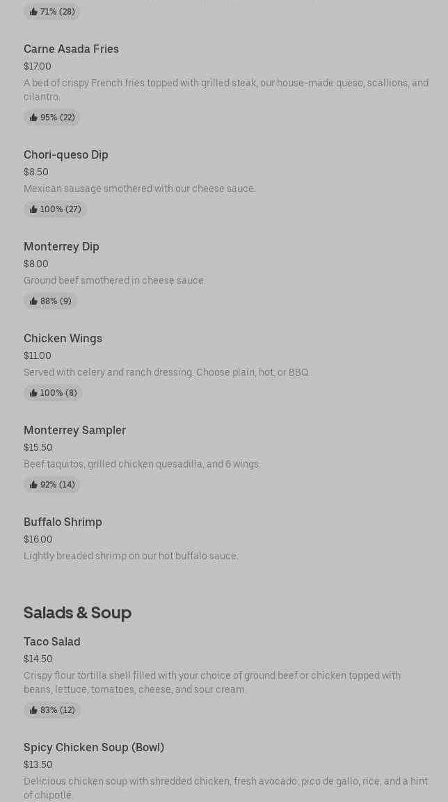
Task: Click thumbs-up icon under Monterrey Sampler
Action: (33, 485)
